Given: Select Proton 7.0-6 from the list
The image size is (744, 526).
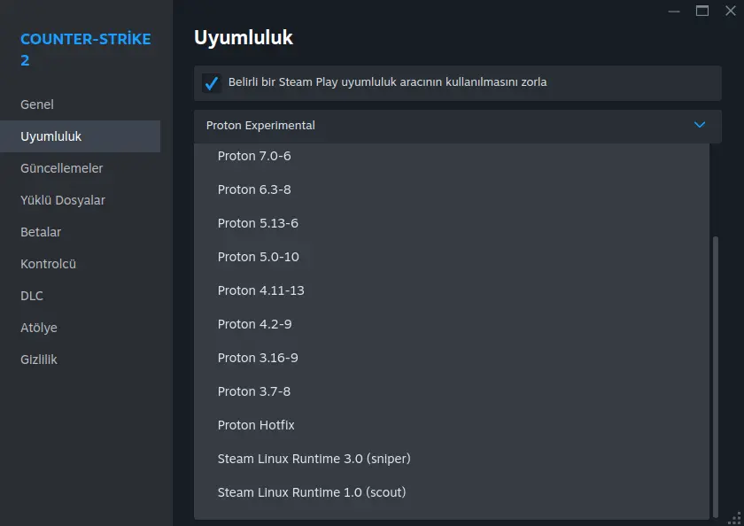Looking at the screenshot, I should 451,156.
